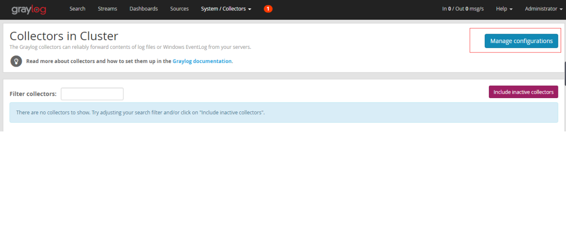Open Dashboards
The height and width of the screenshot is (226, 566).
144,9
